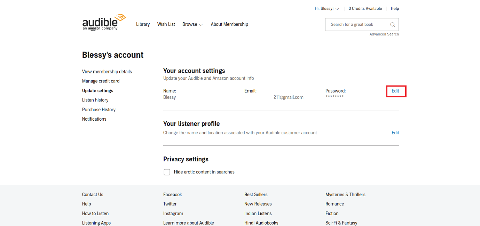Open Best Sellers footer link

point(256,195)
